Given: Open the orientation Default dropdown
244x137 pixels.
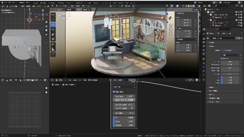Looking at the screenshot, I should click(x=70, y=10).
